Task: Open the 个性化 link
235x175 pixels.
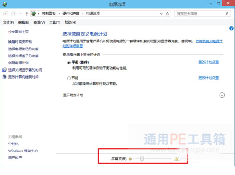Action: pos(14,144)
